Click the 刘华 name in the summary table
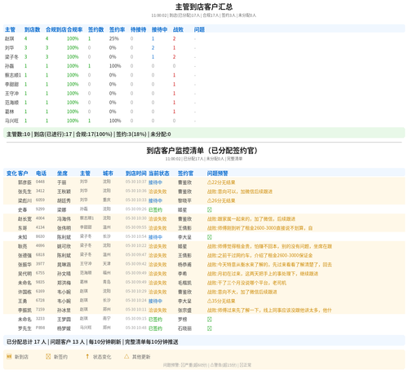This screenshot has width=408, height=383. pos(9,48)
